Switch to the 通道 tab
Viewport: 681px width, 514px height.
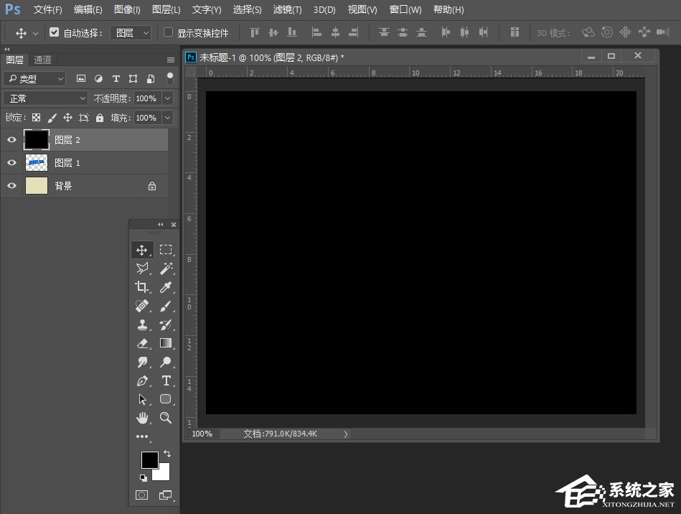click(x=42, y=60)
